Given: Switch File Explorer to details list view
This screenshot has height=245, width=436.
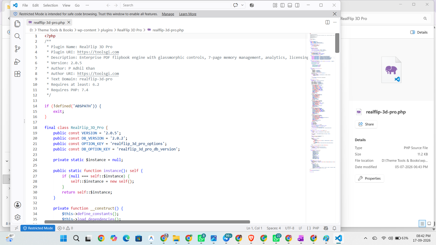Looking at the screenshot, I should 422,223.
